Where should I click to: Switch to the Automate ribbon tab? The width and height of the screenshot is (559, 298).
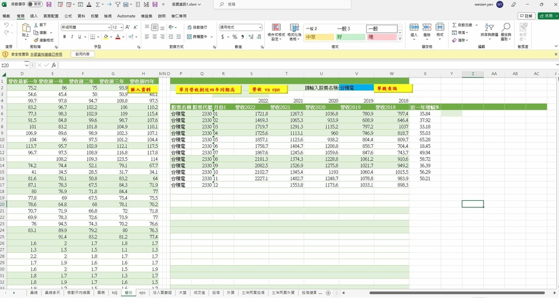coord(126,16)
